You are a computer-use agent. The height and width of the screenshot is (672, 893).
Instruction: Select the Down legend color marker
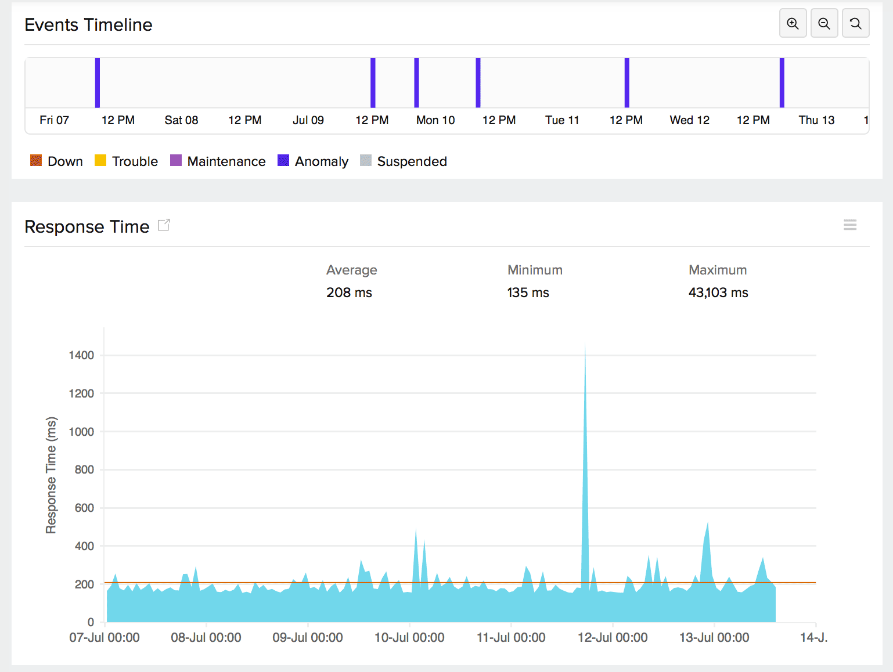pos(35,160)
